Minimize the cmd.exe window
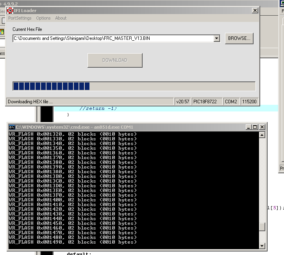The height and width of the screenshot is (255, 284). [248, 127]
